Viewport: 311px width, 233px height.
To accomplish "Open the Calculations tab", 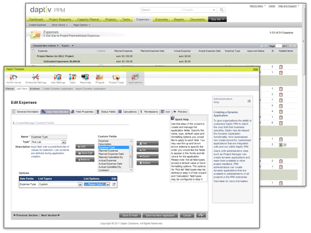I will click(x=128, y=112).
